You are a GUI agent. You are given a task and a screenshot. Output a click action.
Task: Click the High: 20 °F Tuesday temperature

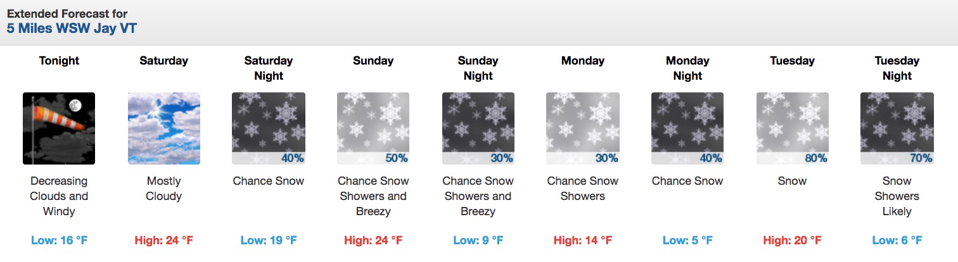[x=793, y=240]
